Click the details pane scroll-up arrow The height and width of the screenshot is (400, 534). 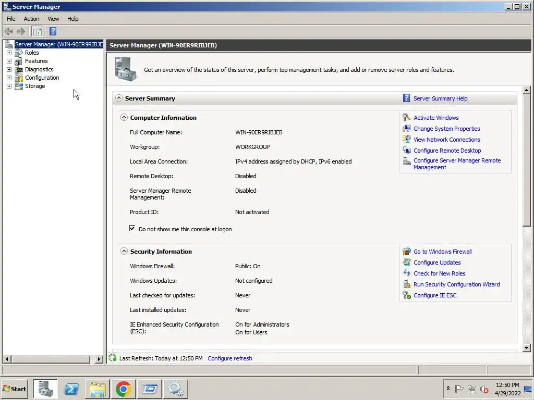[x=527, y=91]
